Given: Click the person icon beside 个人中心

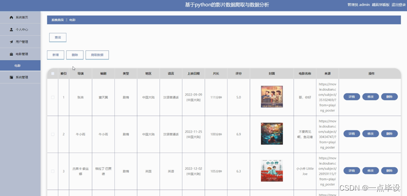Looking at the screenshot, I should (x=11, y=29).
